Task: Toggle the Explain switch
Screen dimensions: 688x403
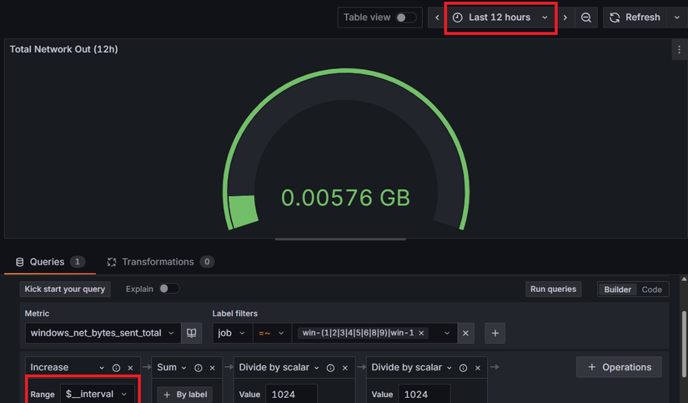Action: point(169,289)
